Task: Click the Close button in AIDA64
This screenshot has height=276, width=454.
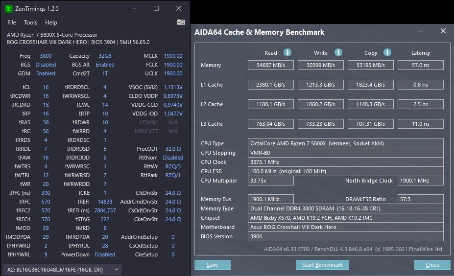Action: tap(432, 265)
